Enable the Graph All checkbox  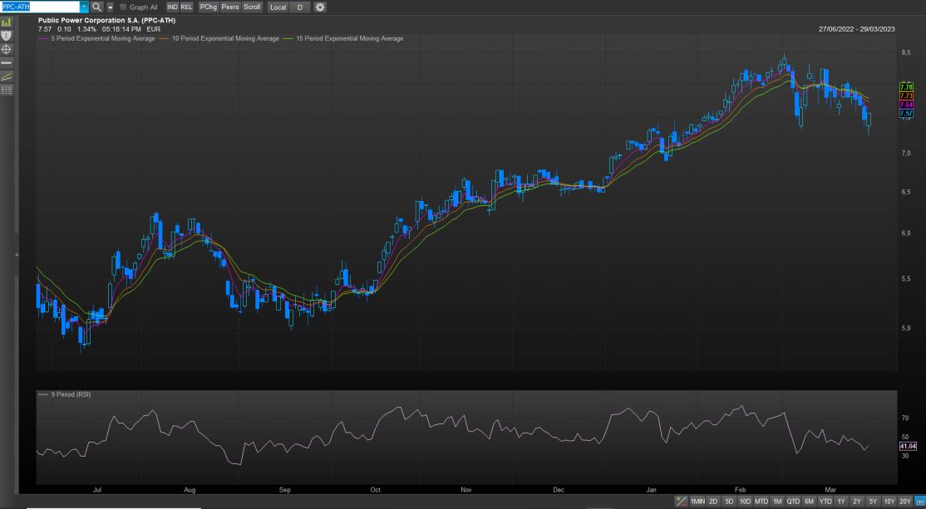124,7
